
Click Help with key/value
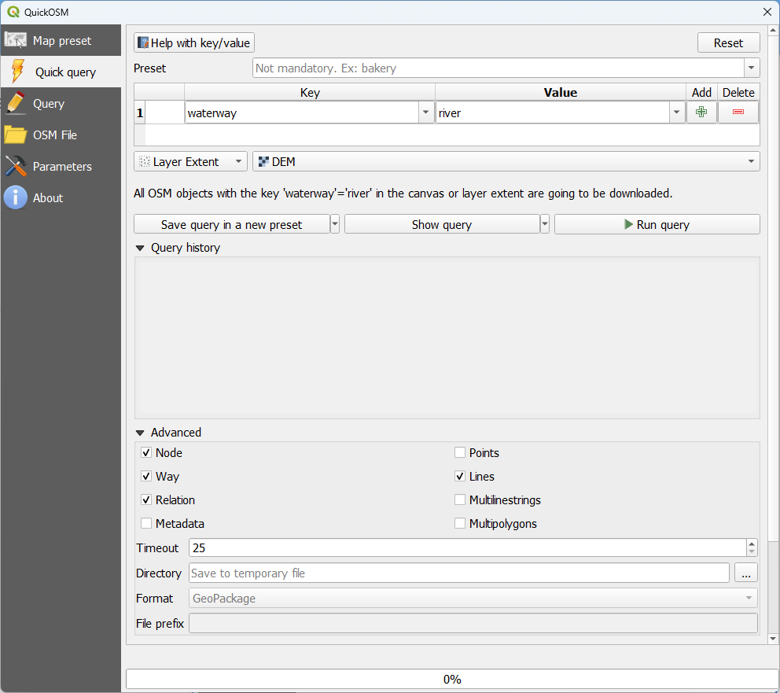coord(193,42)
